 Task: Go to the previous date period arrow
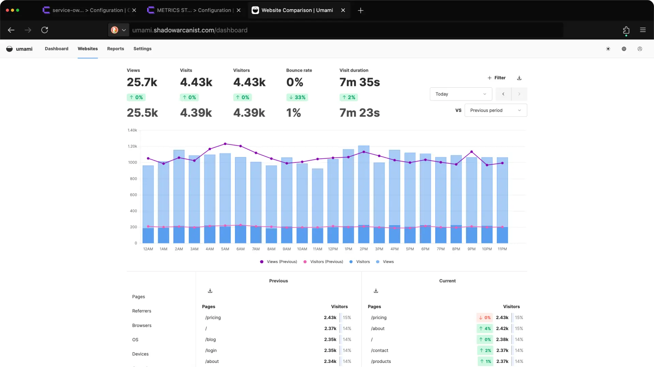503,94
